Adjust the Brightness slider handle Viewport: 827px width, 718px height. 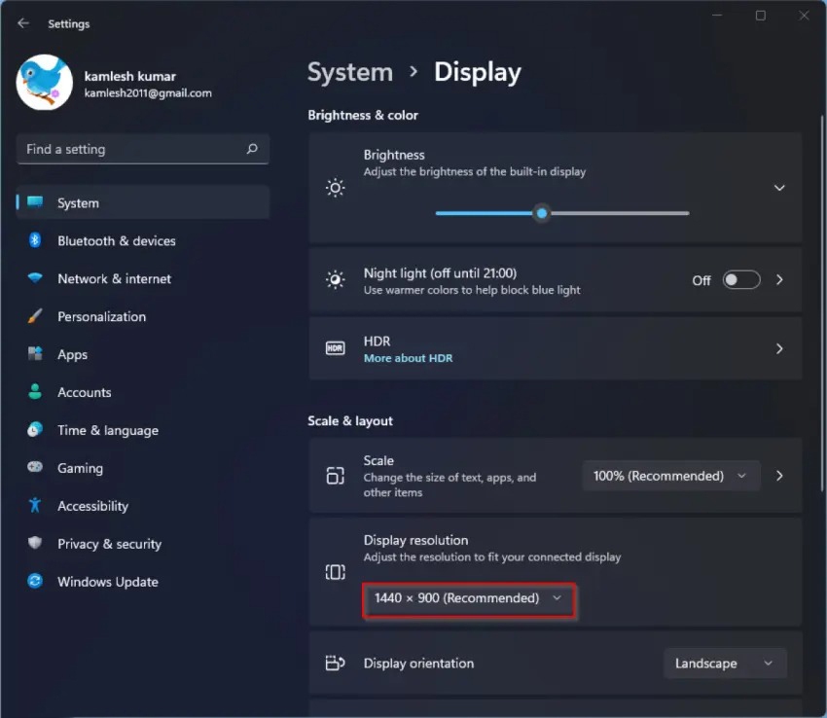pyautogui.click(x=541, y=212)
